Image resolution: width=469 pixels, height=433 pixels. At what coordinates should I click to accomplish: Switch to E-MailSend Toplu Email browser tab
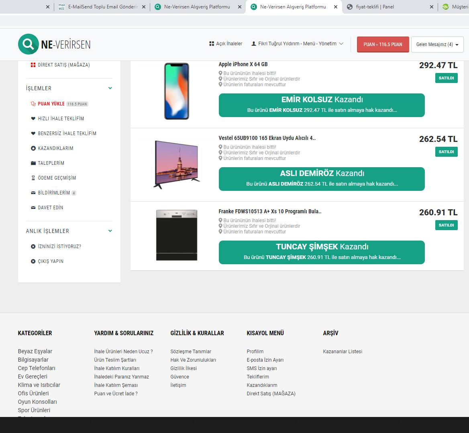[103, 7]
